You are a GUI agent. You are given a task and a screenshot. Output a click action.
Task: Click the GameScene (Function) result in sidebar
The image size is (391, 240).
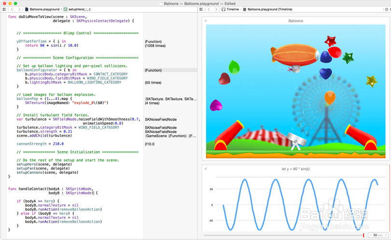point(170,136)
